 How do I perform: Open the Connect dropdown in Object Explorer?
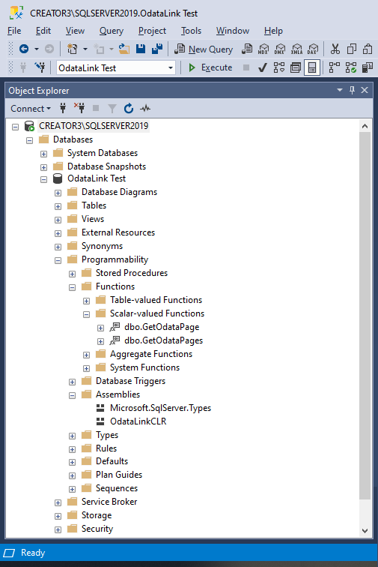click(x=31, y=109)
